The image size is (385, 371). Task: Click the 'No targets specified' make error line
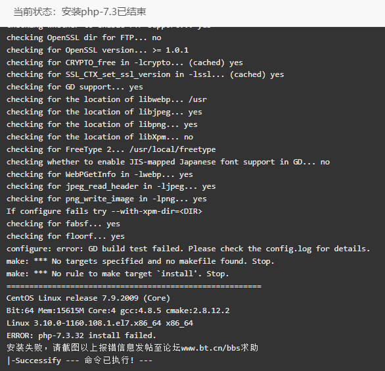tap(140, 261)
